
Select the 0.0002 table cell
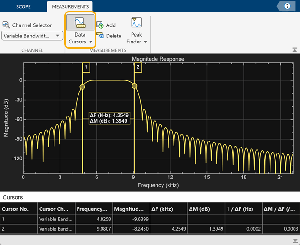click(244, 229)
